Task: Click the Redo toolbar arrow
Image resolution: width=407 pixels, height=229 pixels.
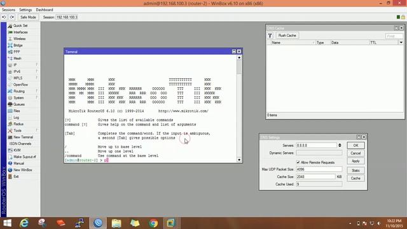Action: (12, 17)
